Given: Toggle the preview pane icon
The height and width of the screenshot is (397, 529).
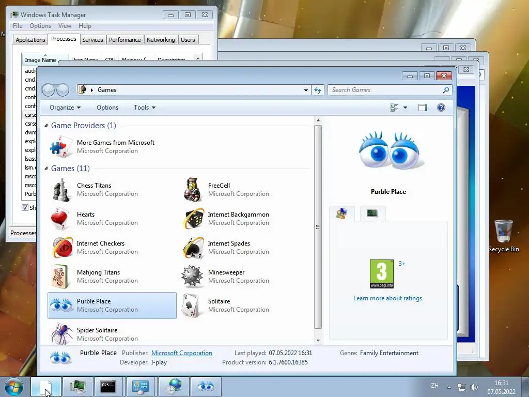Looking at the screenshot, I should coord(423,108).
